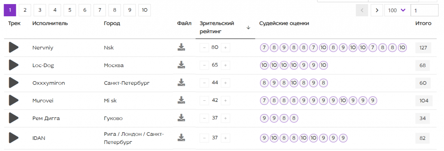Play the Nervniy track

[14, 47]
